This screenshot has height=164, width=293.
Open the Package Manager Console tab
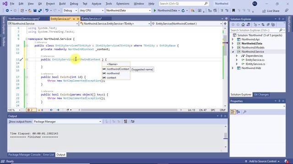pyautogui.click(x=24, y=155)
